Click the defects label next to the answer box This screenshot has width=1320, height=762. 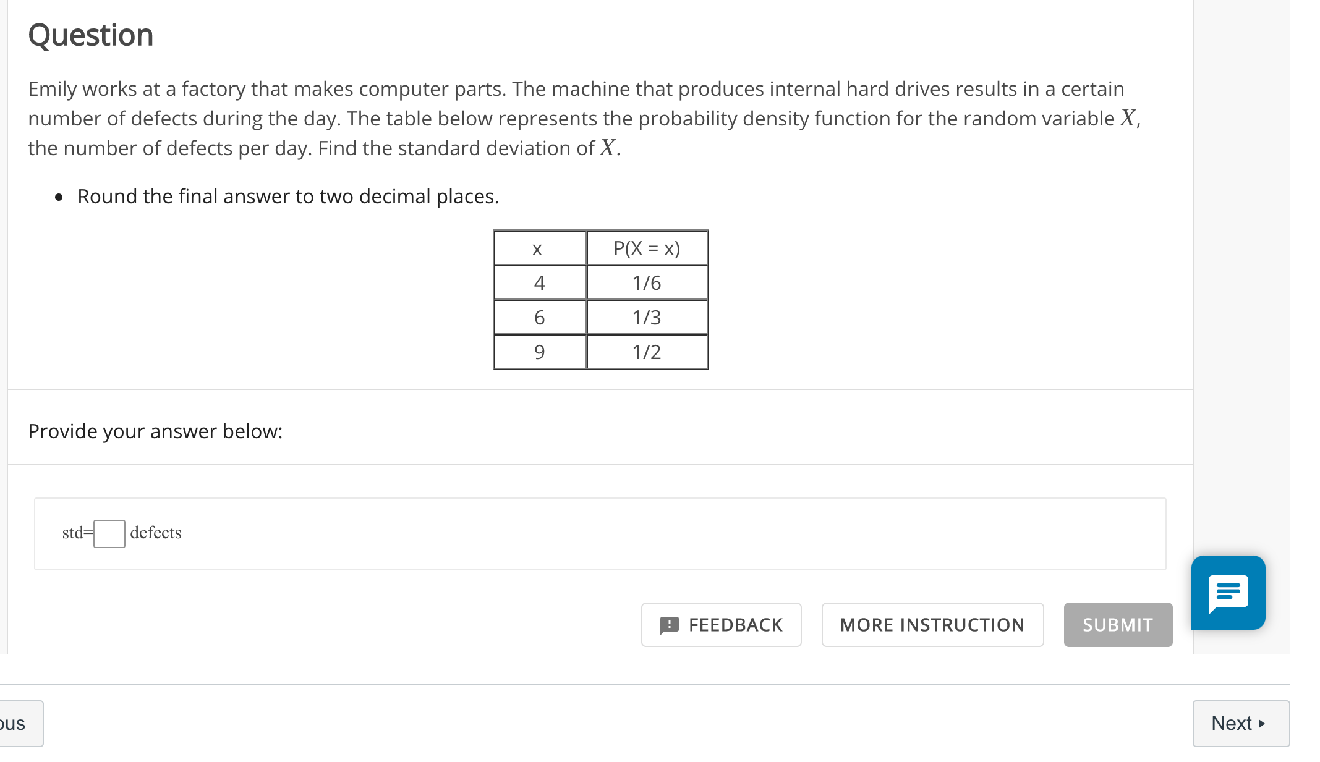155,533
